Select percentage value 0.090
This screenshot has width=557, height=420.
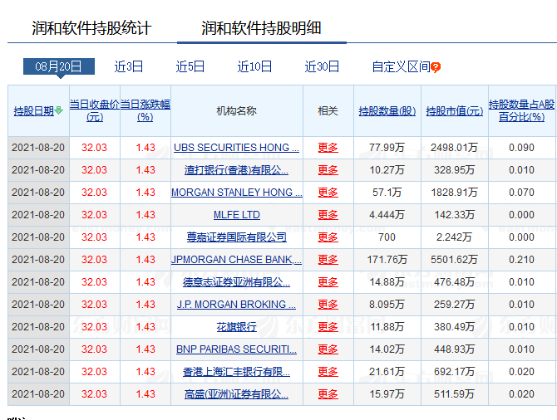[521, 148]
